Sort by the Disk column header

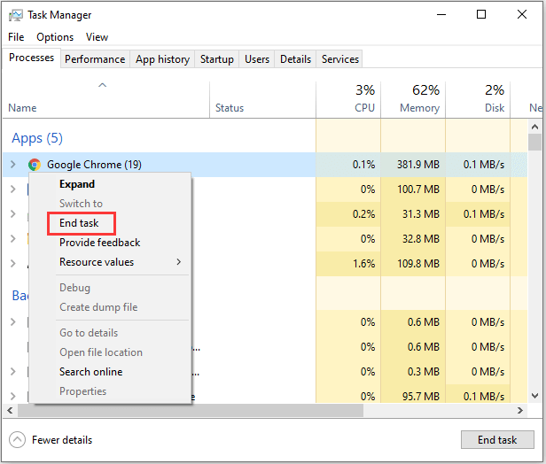pyautogui.click(x=478, y=100)
